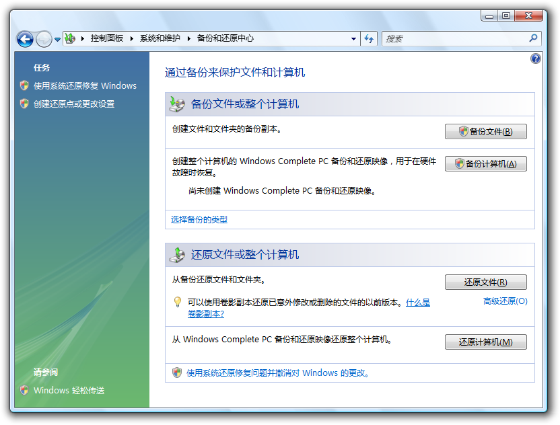Click the 任务 sidebar heading
Image resolution: width=560 pixels, height=425 pixels.
[42, 67]
